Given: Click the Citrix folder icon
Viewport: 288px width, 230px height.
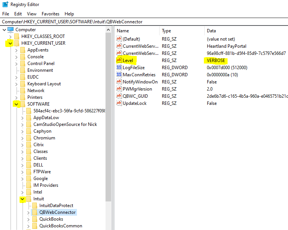Looking at the screenshot, I should pos(29,145).
